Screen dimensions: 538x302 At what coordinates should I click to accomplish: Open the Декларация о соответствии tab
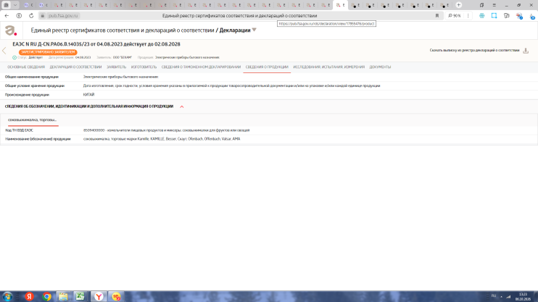(75, 67)
